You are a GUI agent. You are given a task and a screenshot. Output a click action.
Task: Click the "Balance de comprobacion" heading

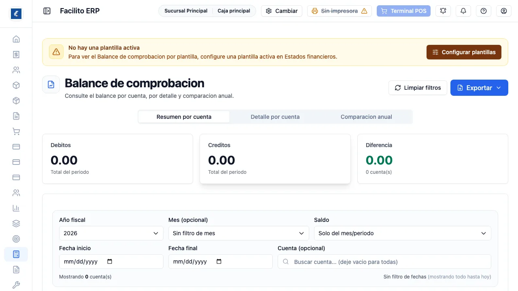point(134,83)
